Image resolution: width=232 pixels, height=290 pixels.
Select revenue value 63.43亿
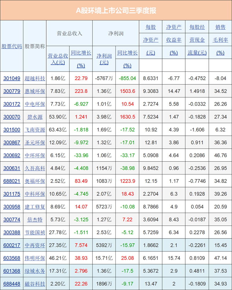[58, 130]
